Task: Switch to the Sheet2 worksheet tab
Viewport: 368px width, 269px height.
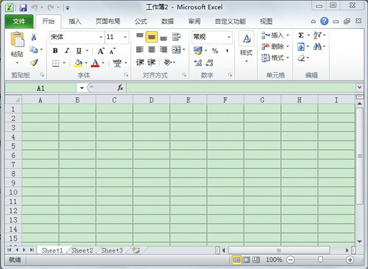Action: point(82,251)
